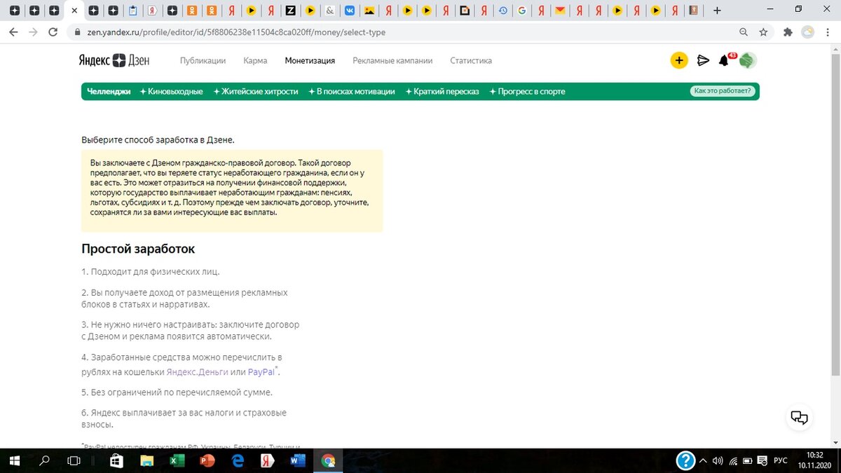The image size is (841, 473).
Task: Click the Chrome profile avatar icon
Action: coord(808,32)
